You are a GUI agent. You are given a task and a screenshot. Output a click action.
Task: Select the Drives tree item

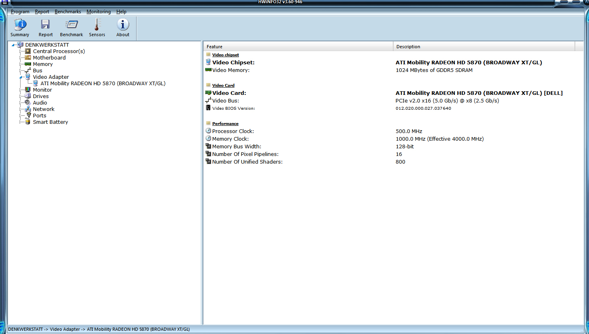coord(41,96)
